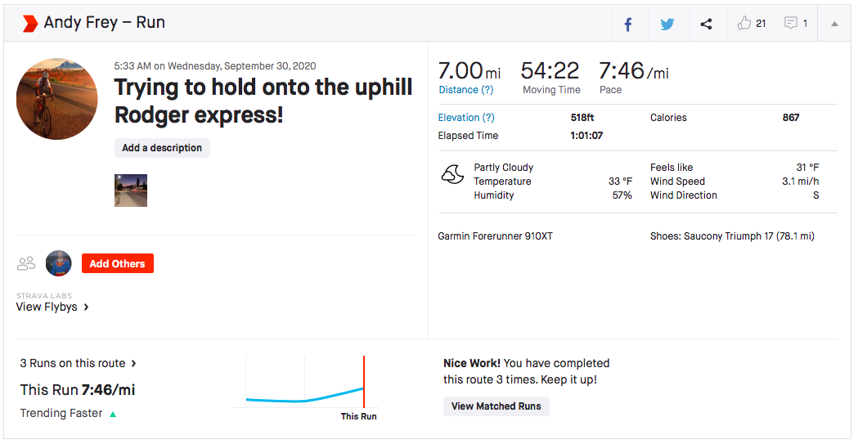Screen dimensions: 867x444
Task: Open the activity photo thumbnail
Action: coord(131,190)
